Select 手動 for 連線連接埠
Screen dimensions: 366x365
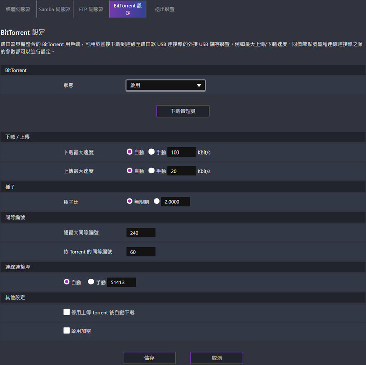[x=91, y=282]
